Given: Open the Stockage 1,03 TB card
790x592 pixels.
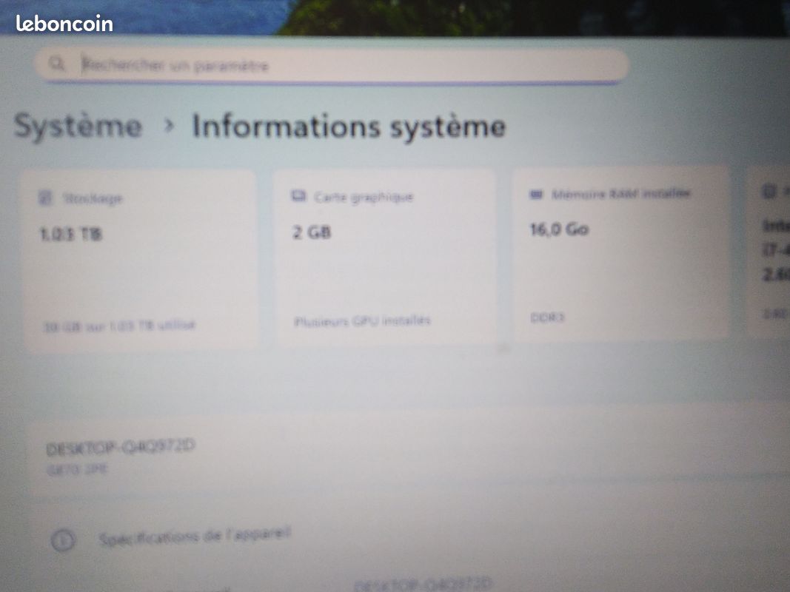Looking at the screenshot, I should point(141,259).
